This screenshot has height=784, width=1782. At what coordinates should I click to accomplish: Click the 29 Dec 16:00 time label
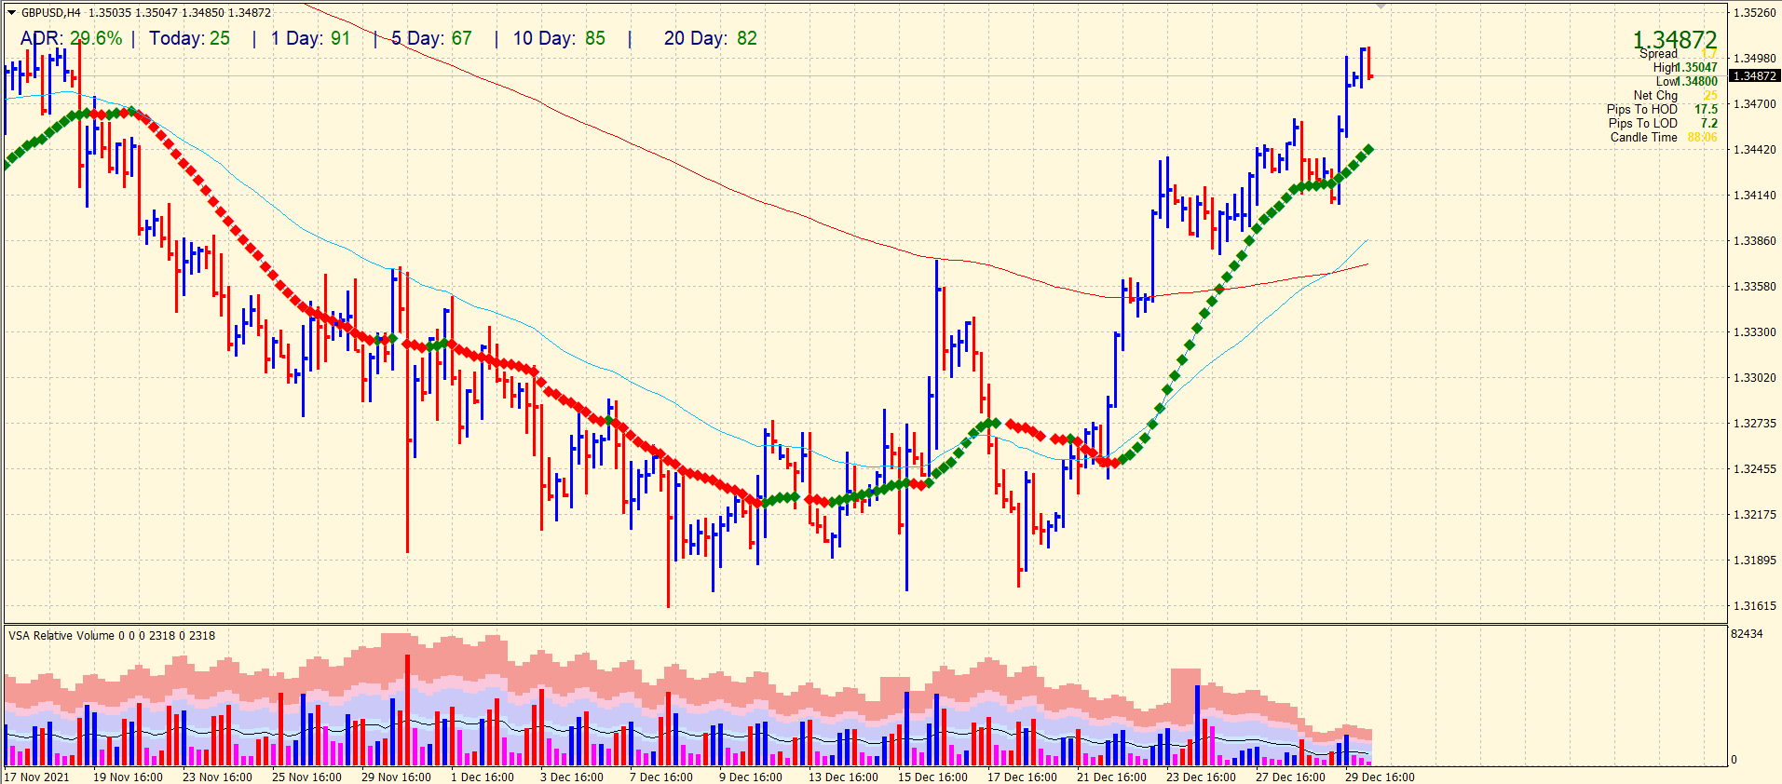1380,777
